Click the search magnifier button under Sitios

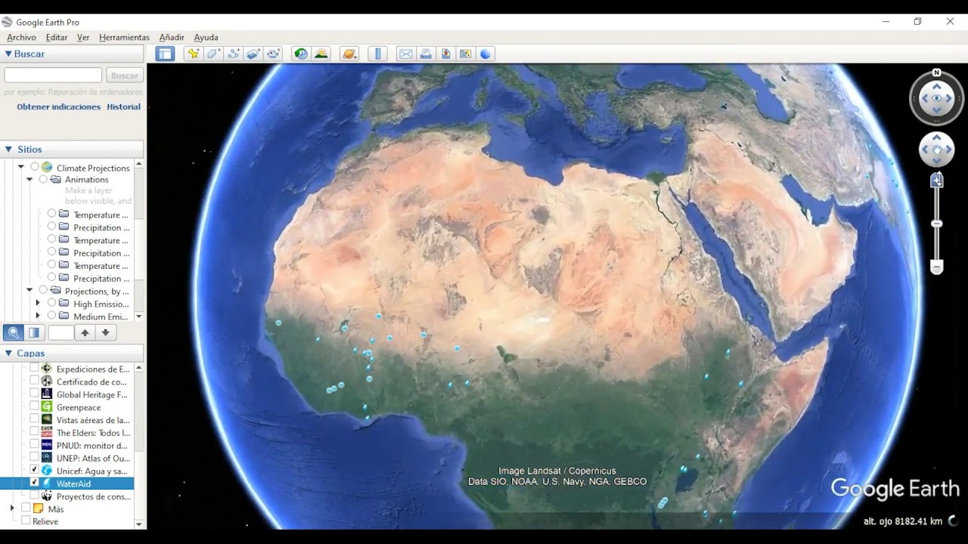13,332
